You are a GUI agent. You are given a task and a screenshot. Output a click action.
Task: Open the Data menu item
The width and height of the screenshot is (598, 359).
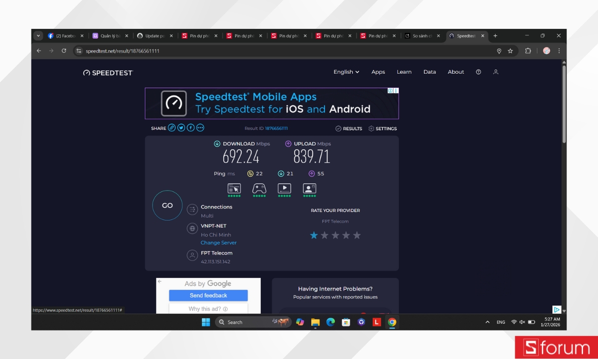[x=430, y=72]
